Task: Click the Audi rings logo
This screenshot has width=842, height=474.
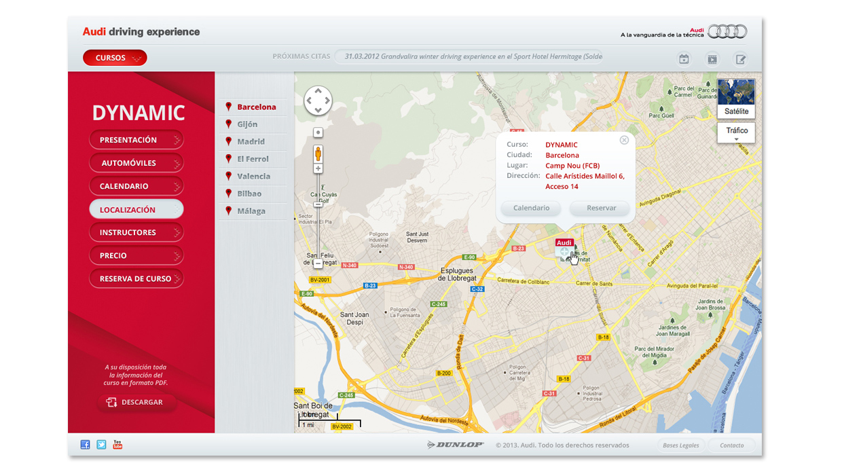Action: pos(727,31)
